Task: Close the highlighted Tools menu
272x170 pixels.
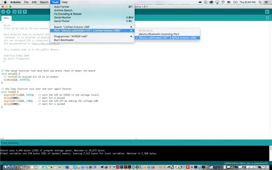Action: [x=55, y=2]
